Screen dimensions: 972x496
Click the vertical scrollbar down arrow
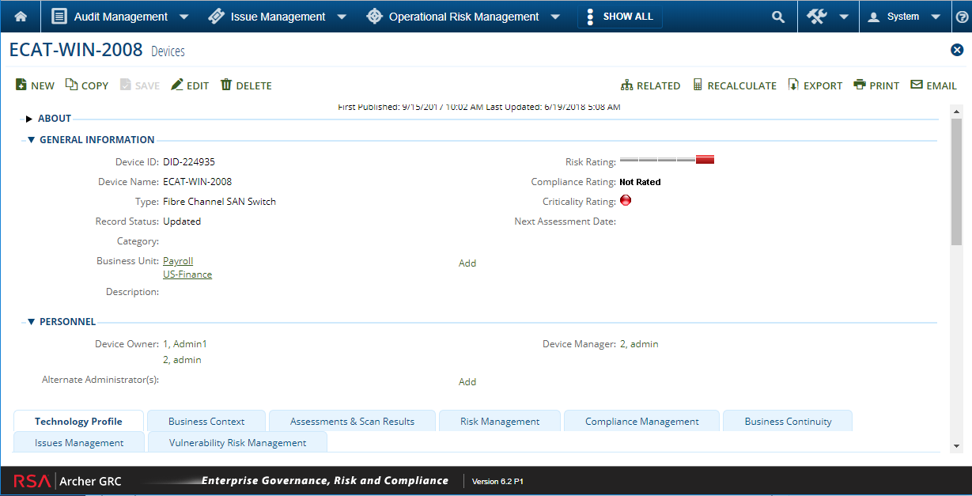[x=956, y=446]
